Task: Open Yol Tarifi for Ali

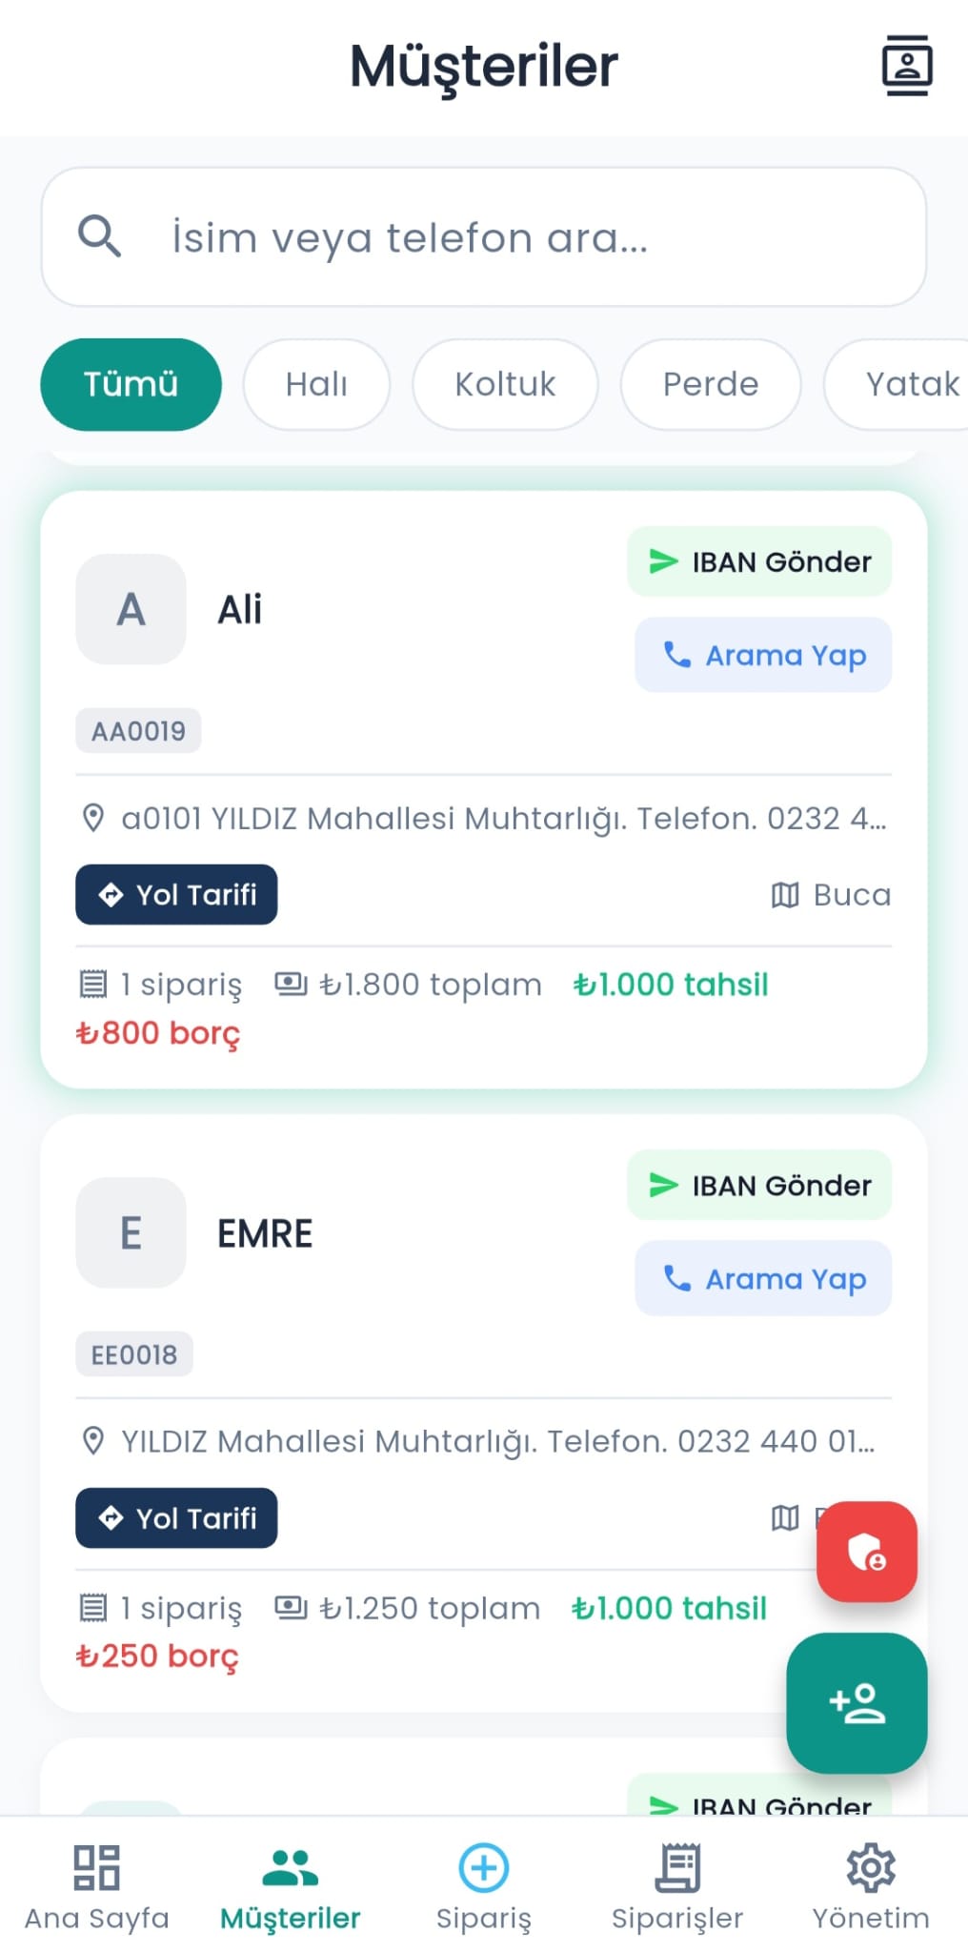Action: [176, 894]
